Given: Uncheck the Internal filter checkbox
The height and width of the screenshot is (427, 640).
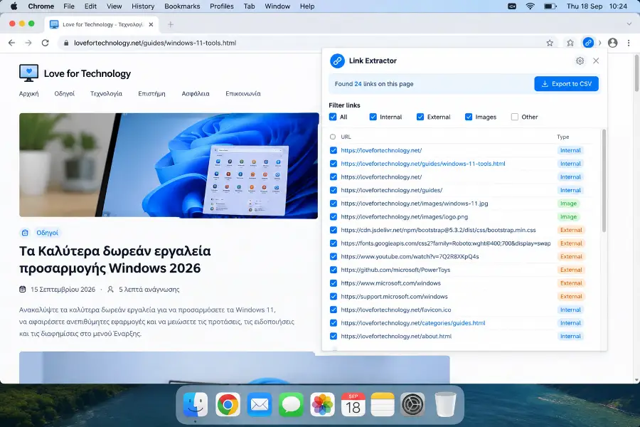Looking at the screenshot, I should tap(373, 117).
